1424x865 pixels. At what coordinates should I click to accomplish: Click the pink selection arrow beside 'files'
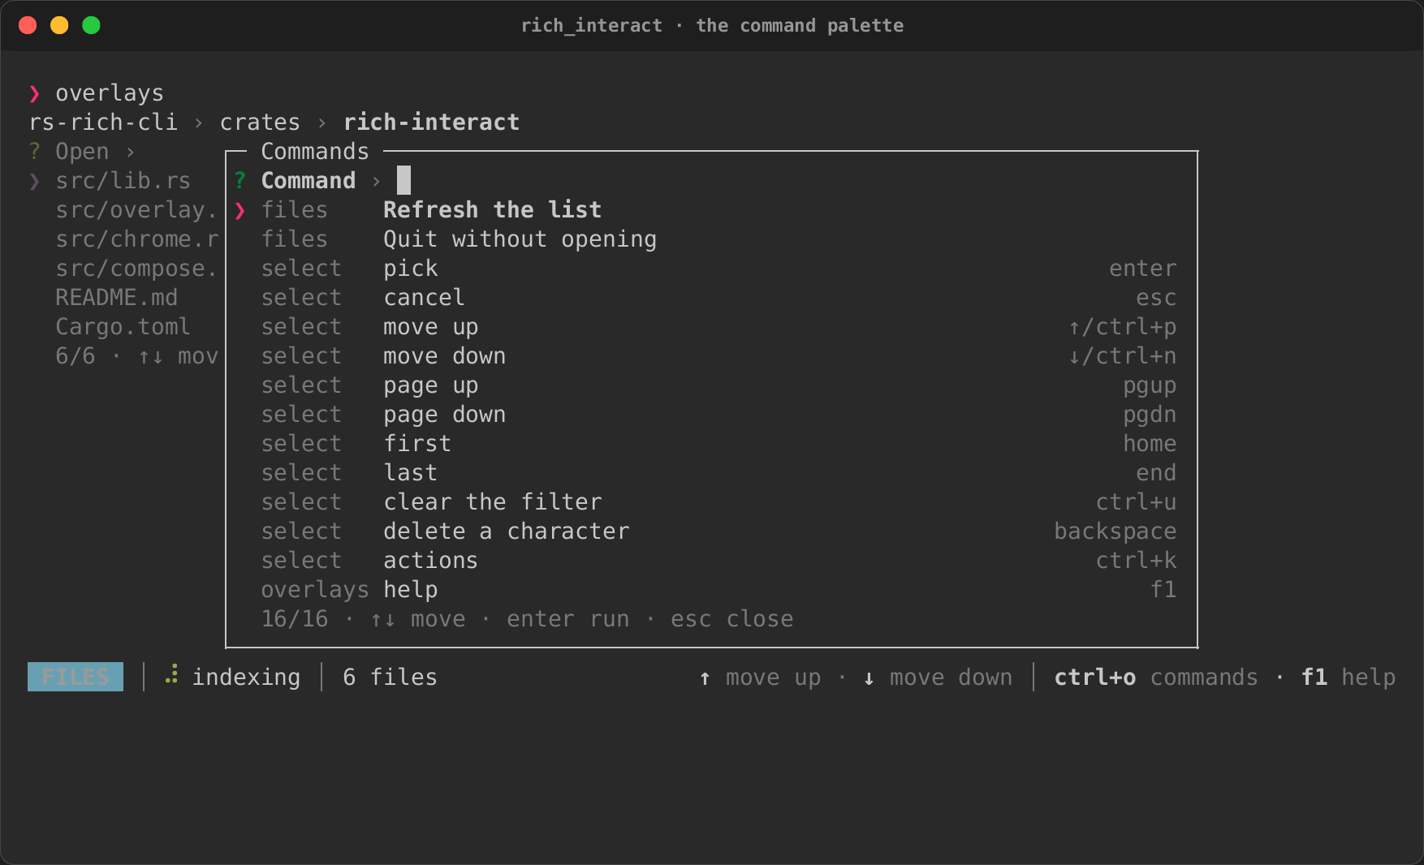[x=240, y=210]
